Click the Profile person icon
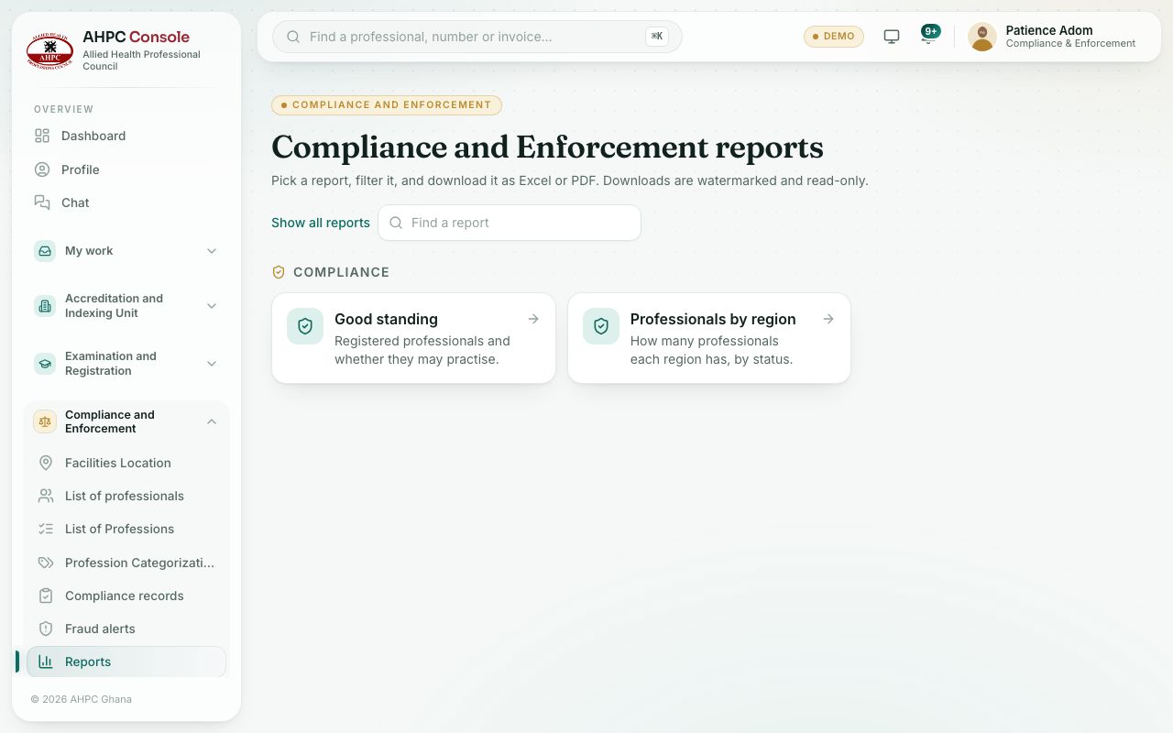1173x733 pixels. (42, 170)
